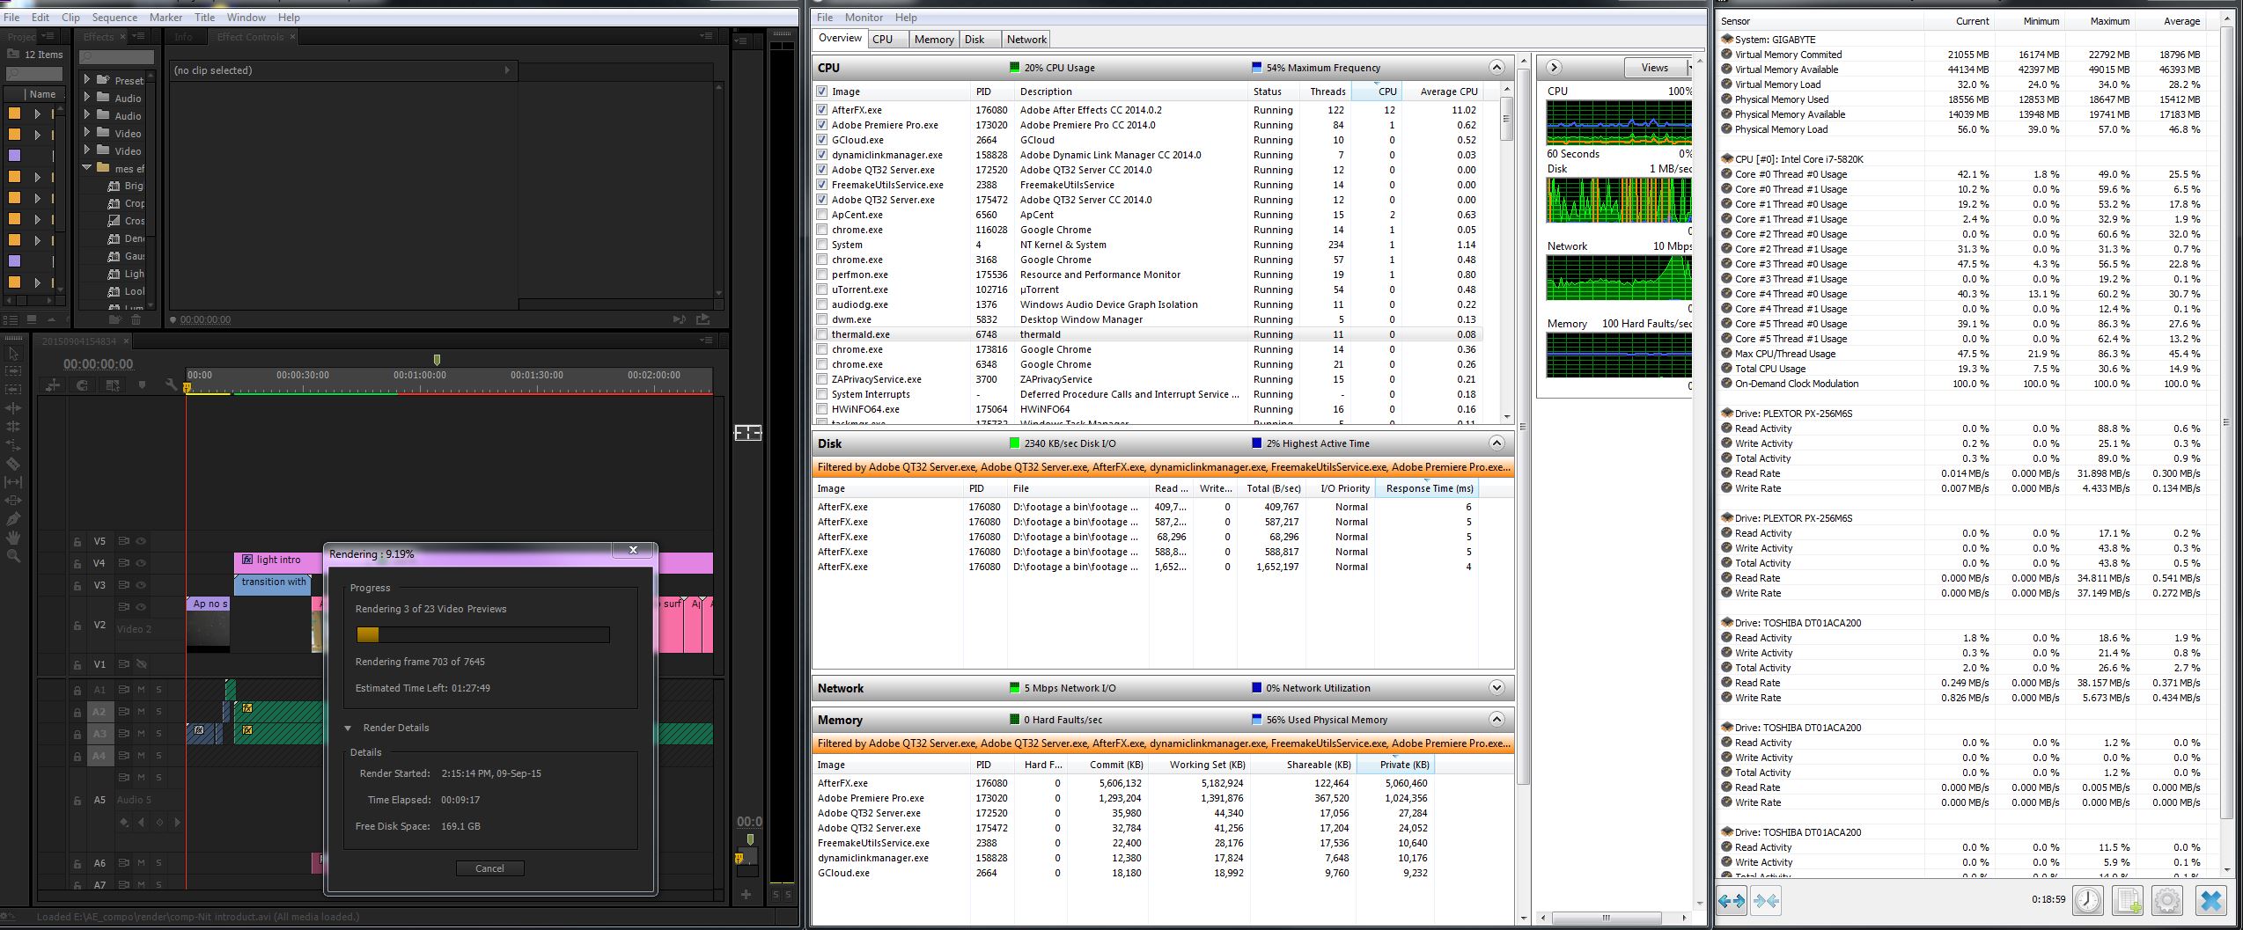Select the Pen tool in Premiere toolbar

(x=13, y=519)
